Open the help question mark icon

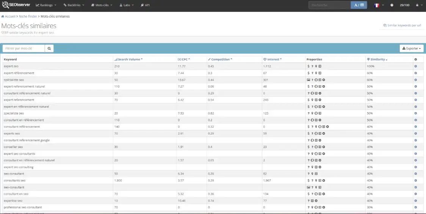[392, 5]
